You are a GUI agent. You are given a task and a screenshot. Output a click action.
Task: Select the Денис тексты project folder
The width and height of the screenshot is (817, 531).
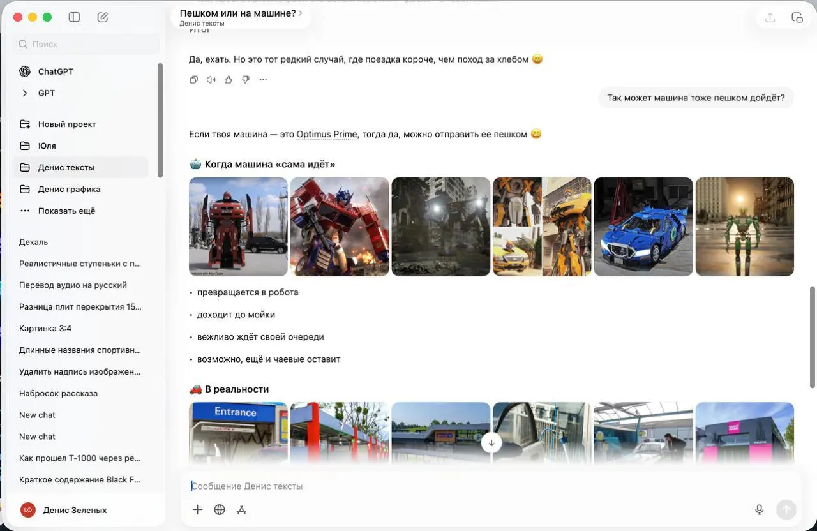[x=80, y=167]
